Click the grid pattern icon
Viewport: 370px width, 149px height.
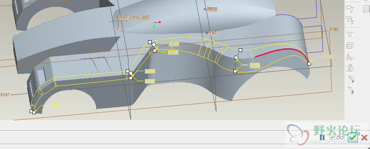click(366, 9)
